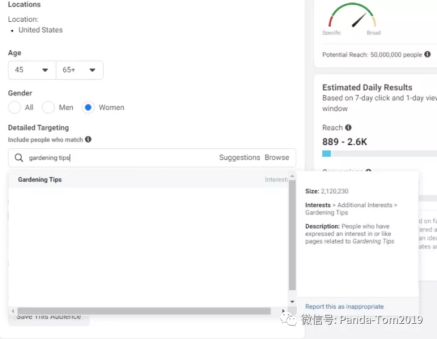Screen dimensions: 437x339
Task: Click info icon beside Include people who match
Action: pos(88,139)
